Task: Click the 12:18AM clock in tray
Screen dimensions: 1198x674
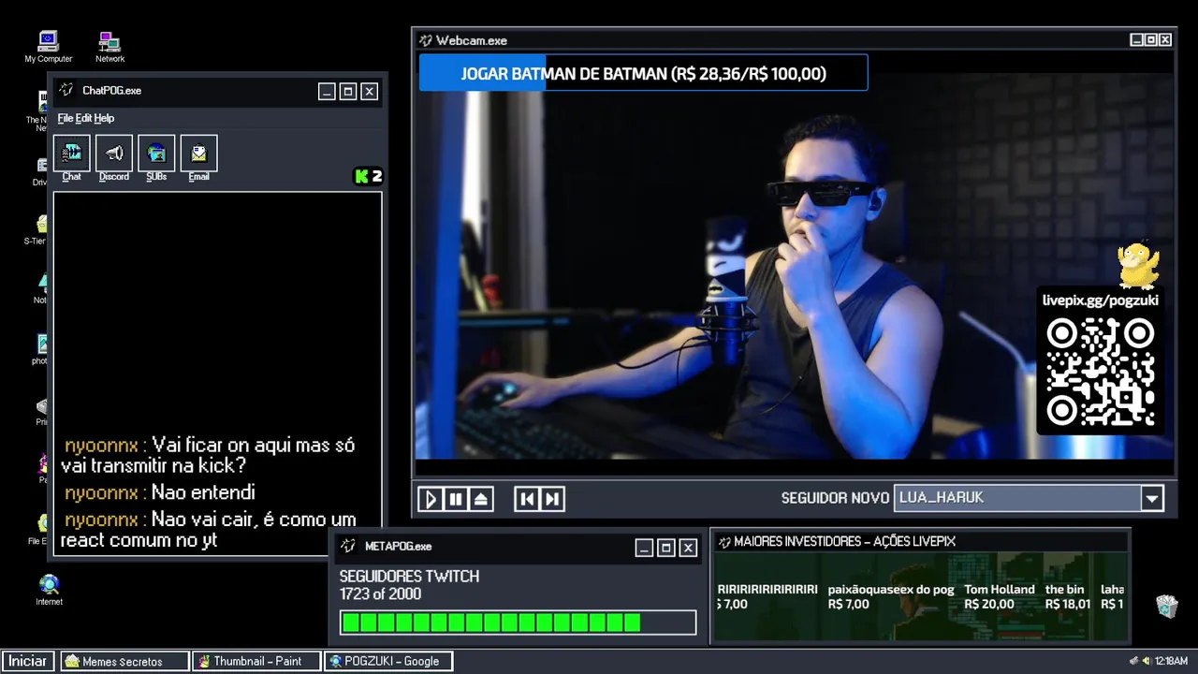Action: 1172,661
